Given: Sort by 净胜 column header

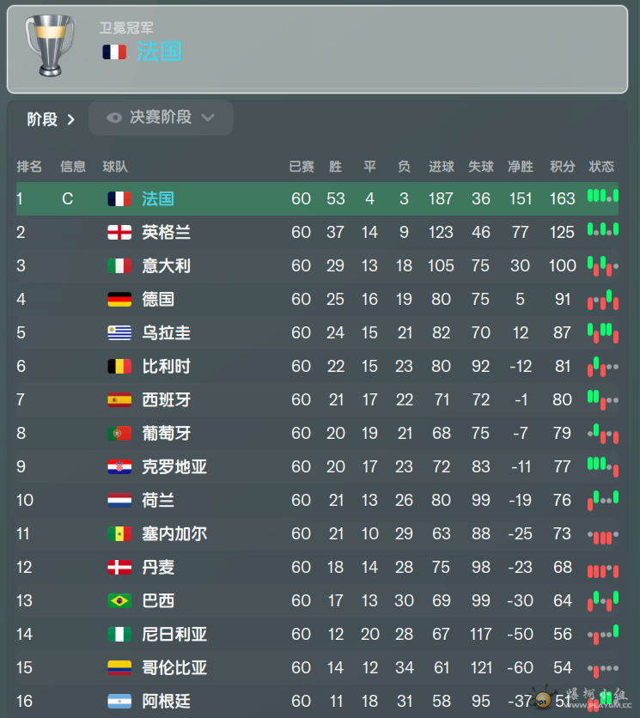Looking at the screenshot, I should click(521, 167).
